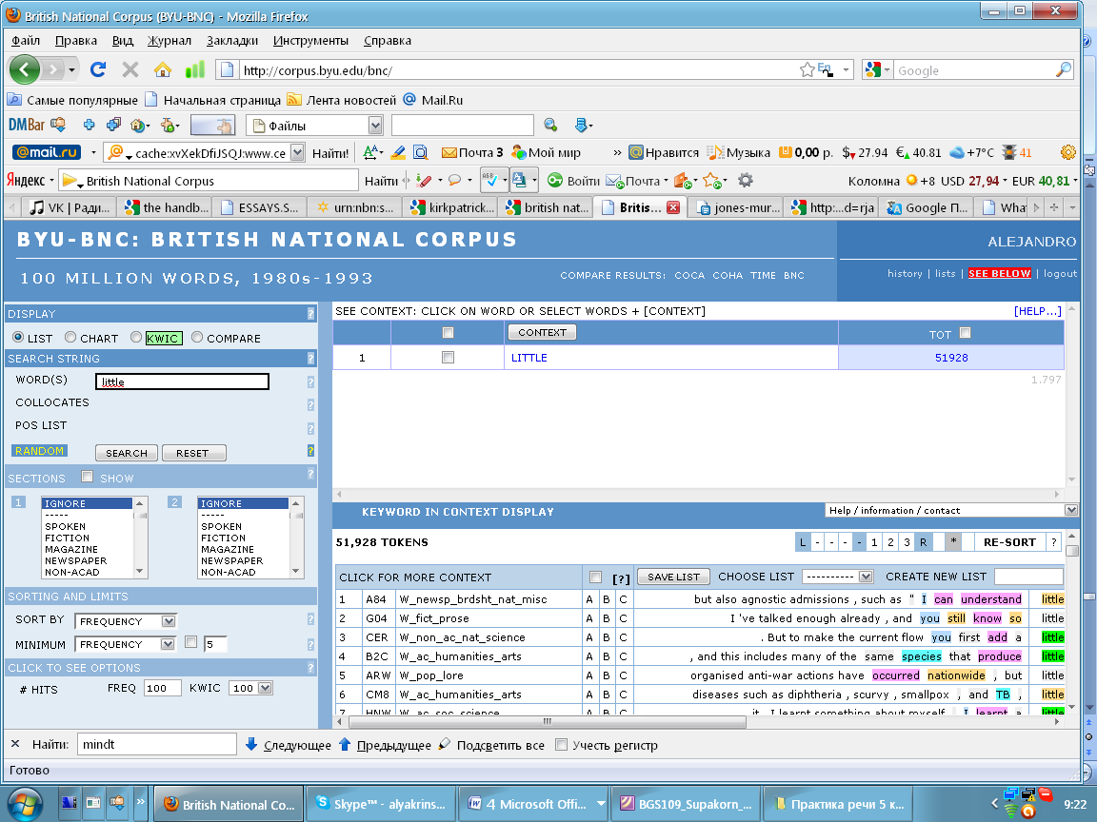Click the bookmark star in address bar
Screen dimensions: 1097x822
click(808, 70)
